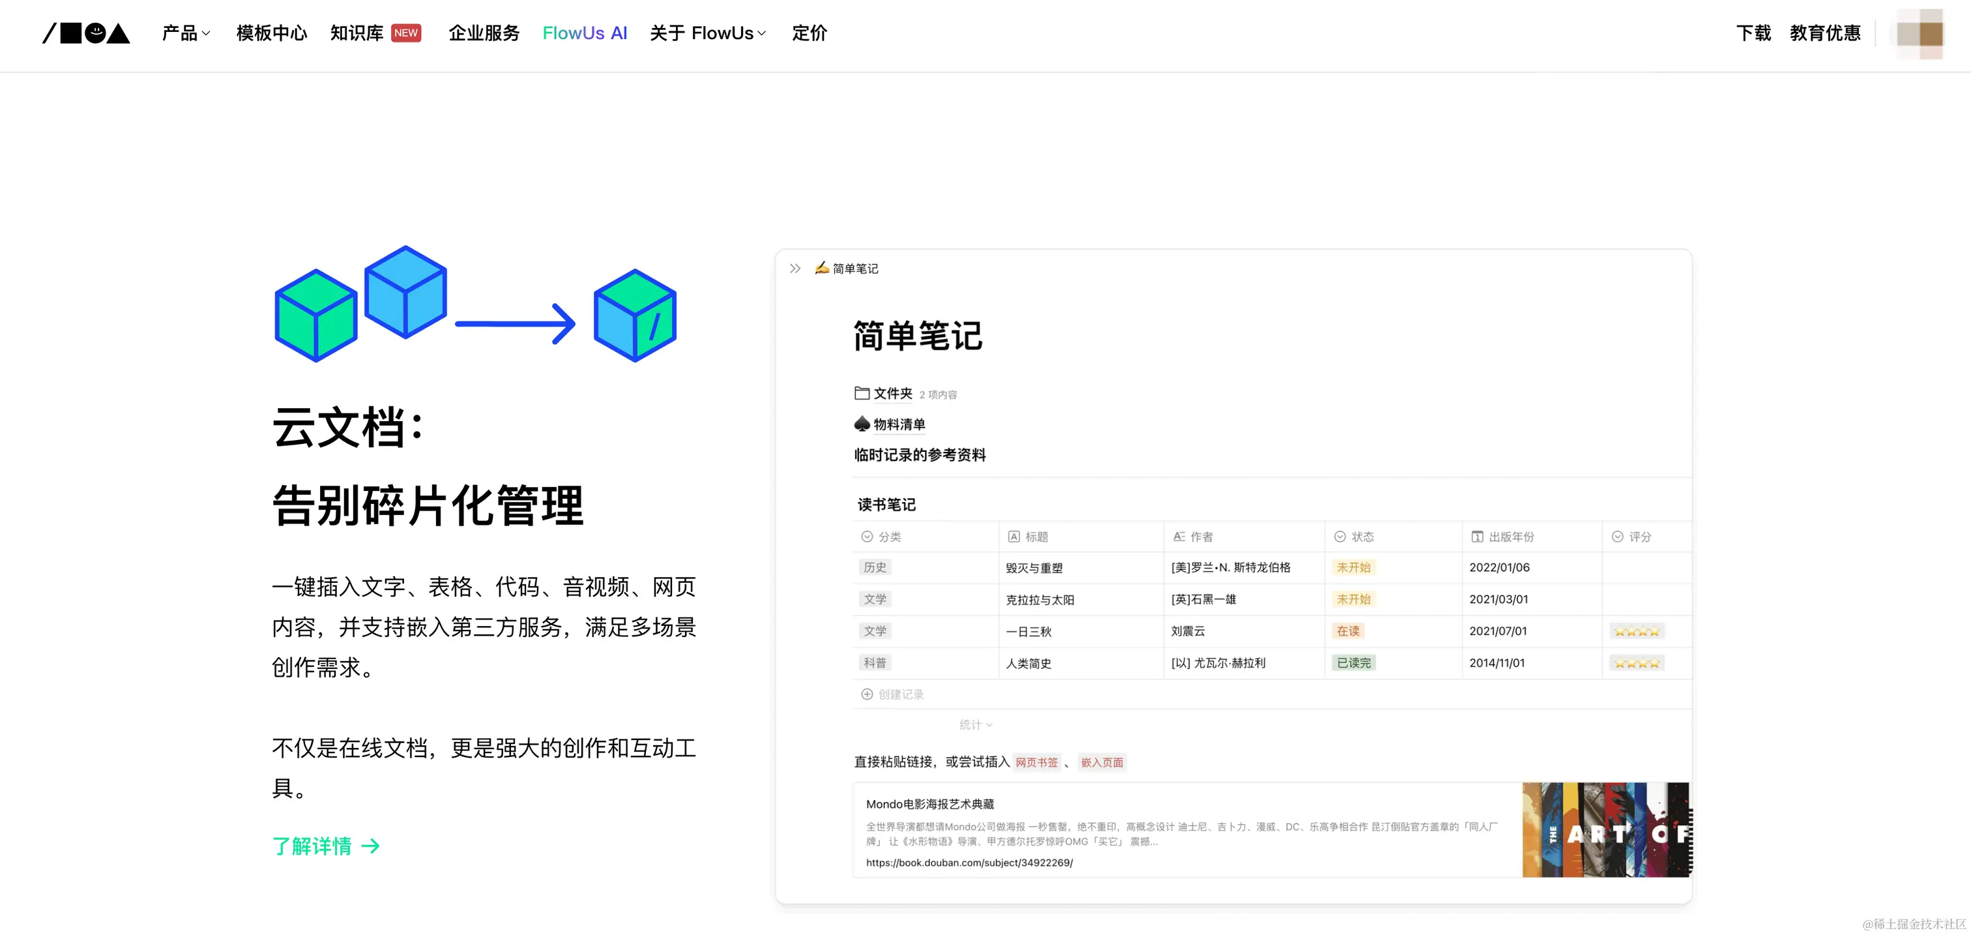Expand the 关于 FlowUs menu
The width and height of the screenshot is (1971, 935).
pyautogui.click(x=707, y=33)
